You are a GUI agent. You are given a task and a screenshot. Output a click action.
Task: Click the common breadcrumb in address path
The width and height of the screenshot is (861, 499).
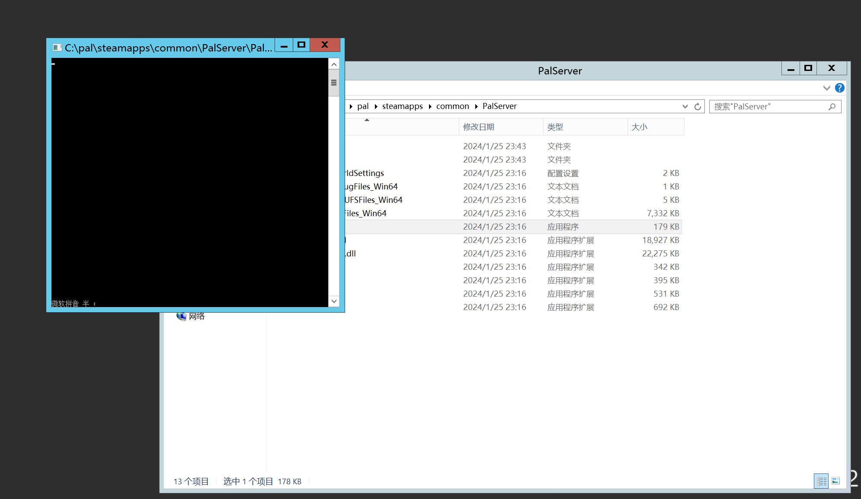tap(452, 106)
